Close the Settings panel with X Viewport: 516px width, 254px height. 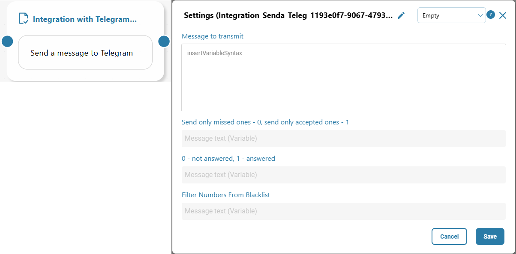click(x=503, y=15)
